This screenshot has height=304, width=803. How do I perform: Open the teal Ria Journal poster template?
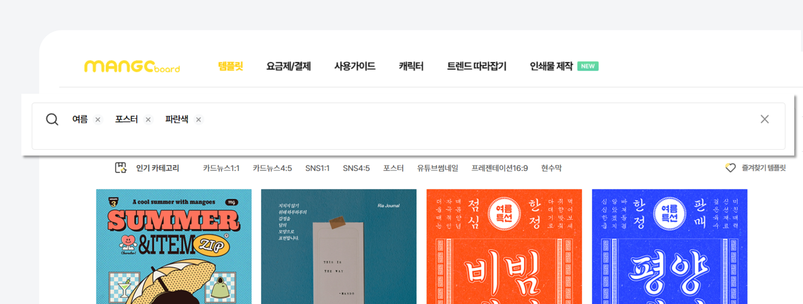[339, 246]
